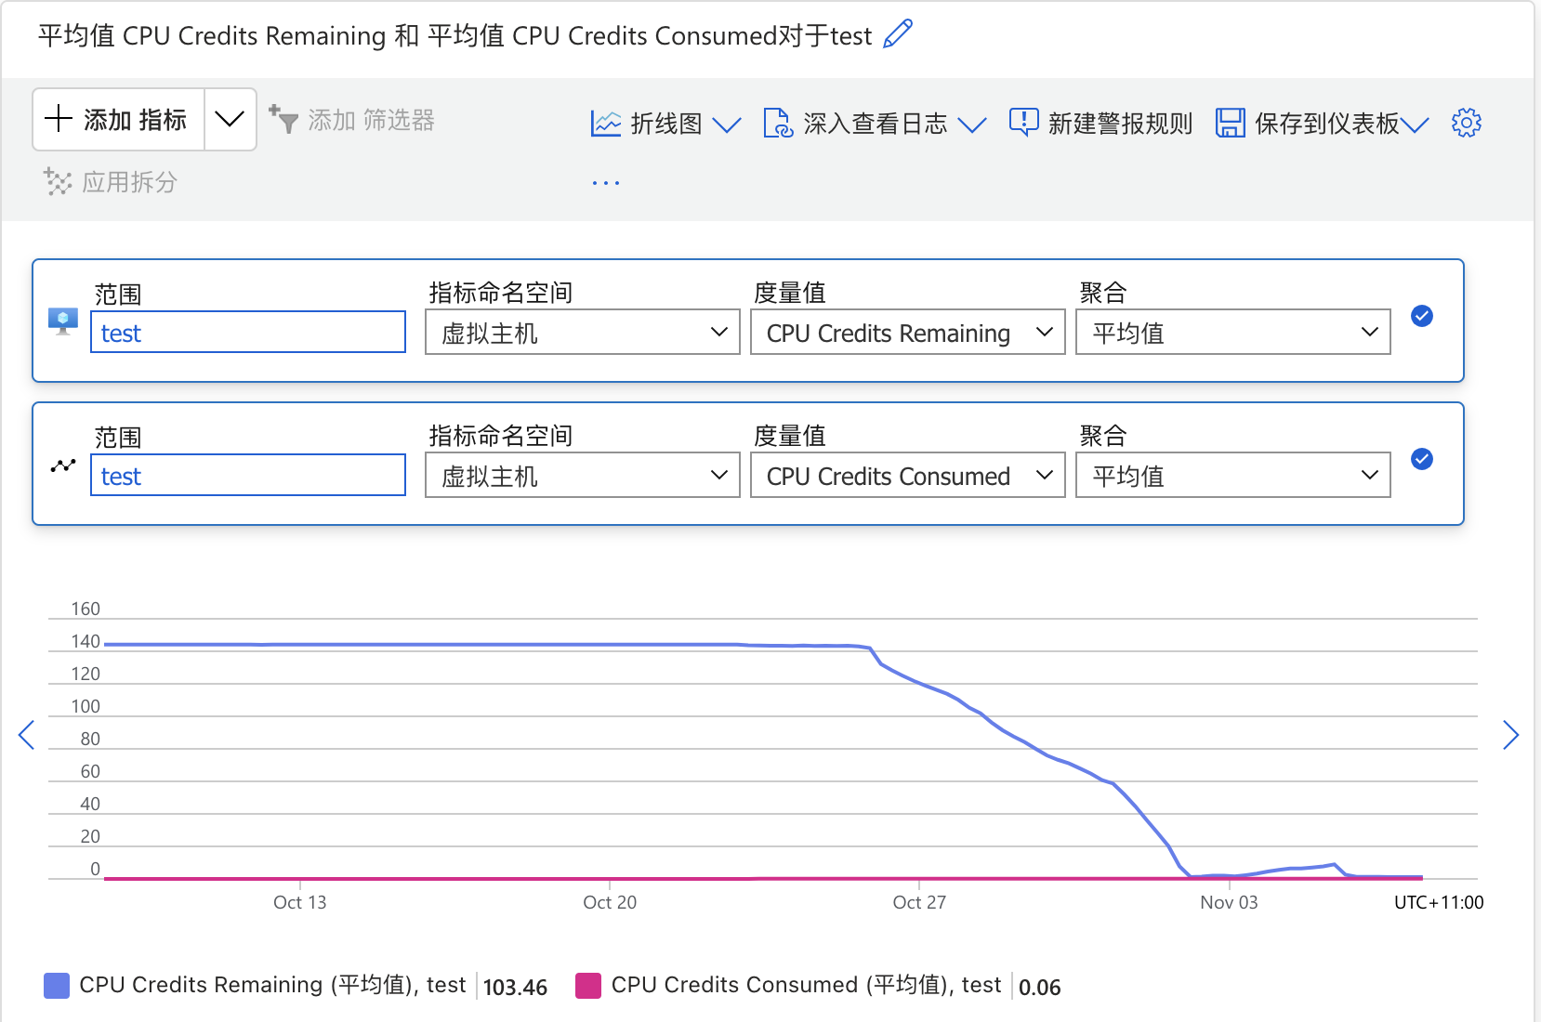This screenshot has height=1022, width=1541.
Task: Open the overflow menu with three dots
Action: 606,182
